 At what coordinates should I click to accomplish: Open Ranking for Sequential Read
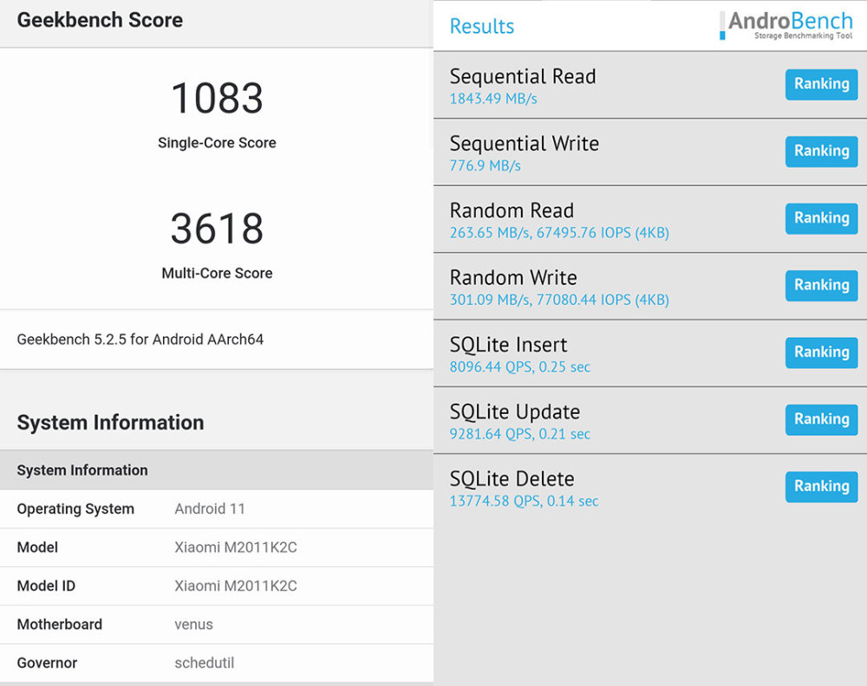point(821,84)
